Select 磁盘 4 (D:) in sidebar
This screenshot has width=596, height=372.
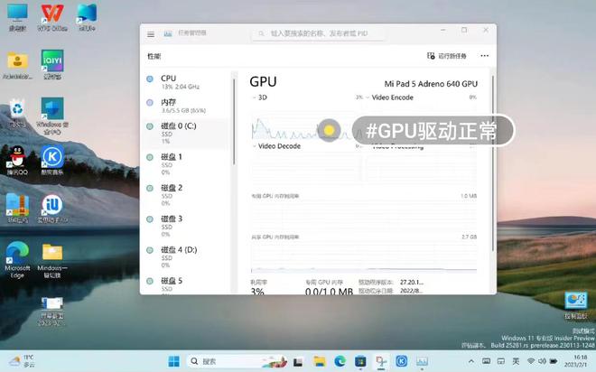click(186, 256)
